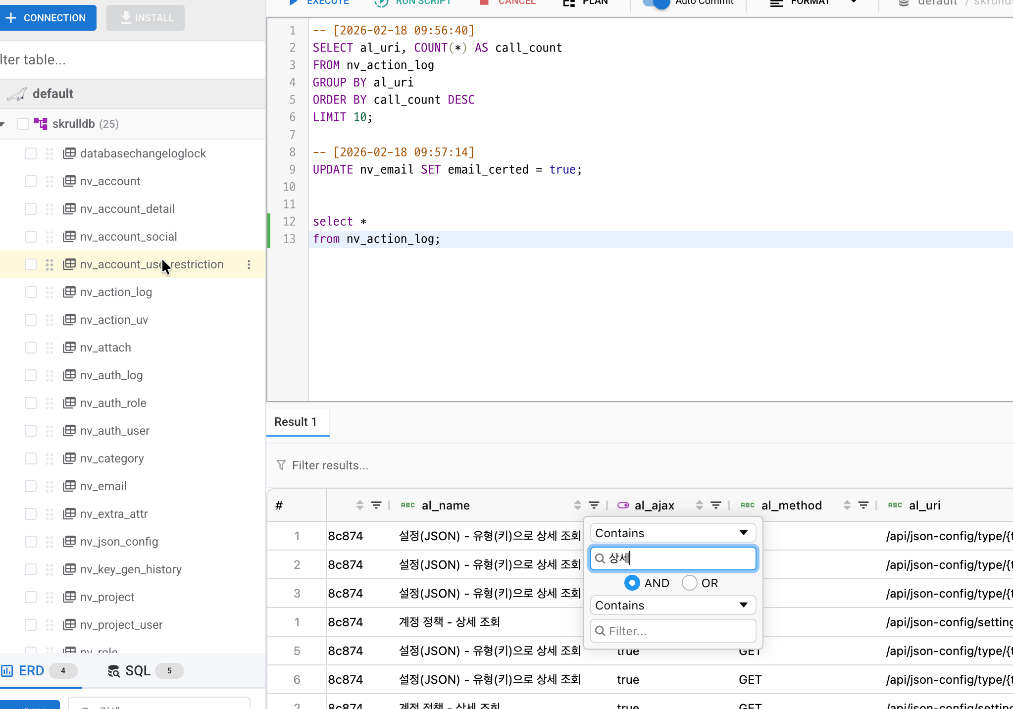Open the Format dropdown arrow
The width and height of the screenshot is (1013, 709).
click(854, 2)
